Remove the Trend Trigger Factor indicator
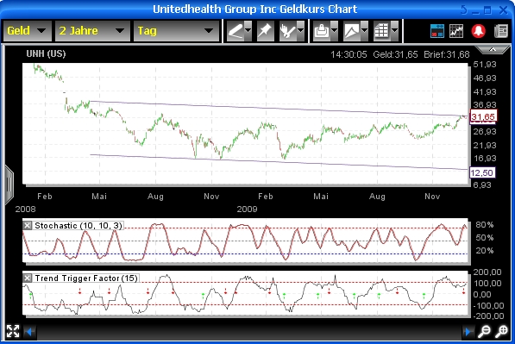 [28, 278]
